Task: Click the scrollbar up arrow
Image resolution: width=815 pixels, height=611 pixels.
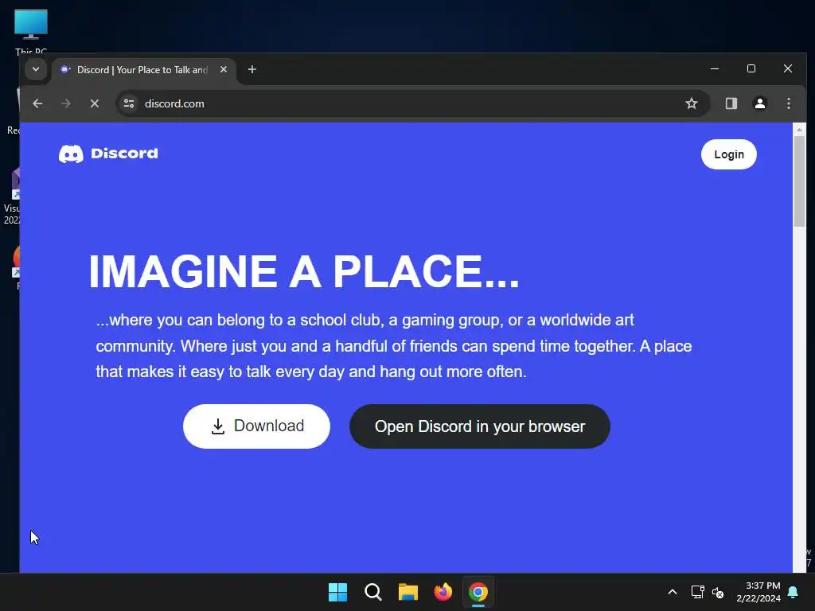Action: coord(799,130)
